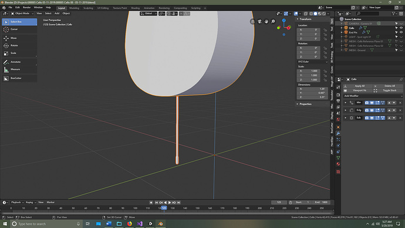Viewport: 405px width, 228px height.
Task: Lock the Y scale value
Action: click(325, 75)
